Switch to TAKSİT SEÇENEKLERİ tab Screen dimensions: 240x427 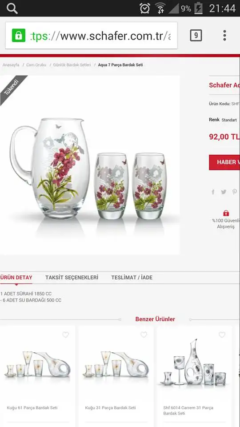pos(72,278)
